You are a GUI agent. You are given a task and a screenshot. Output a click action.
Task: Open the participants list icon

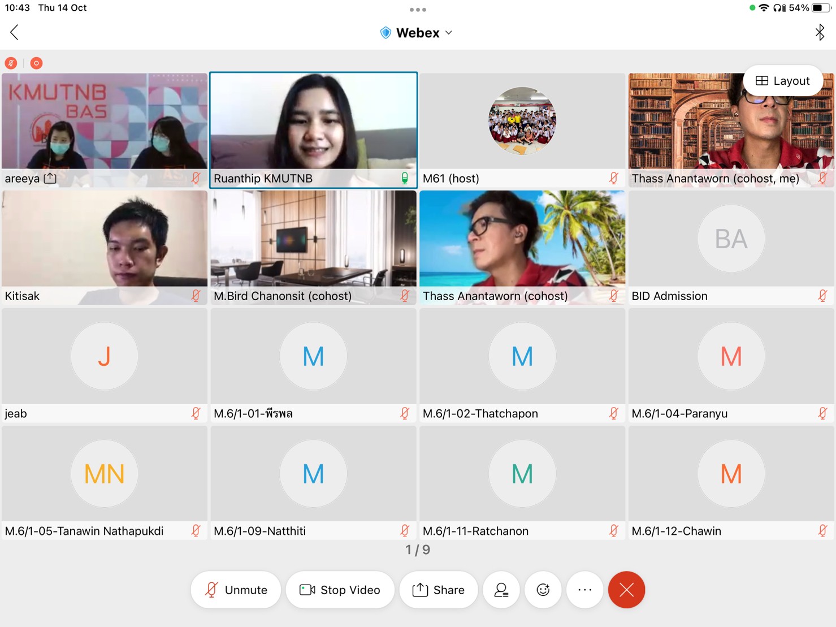point(501,590)
